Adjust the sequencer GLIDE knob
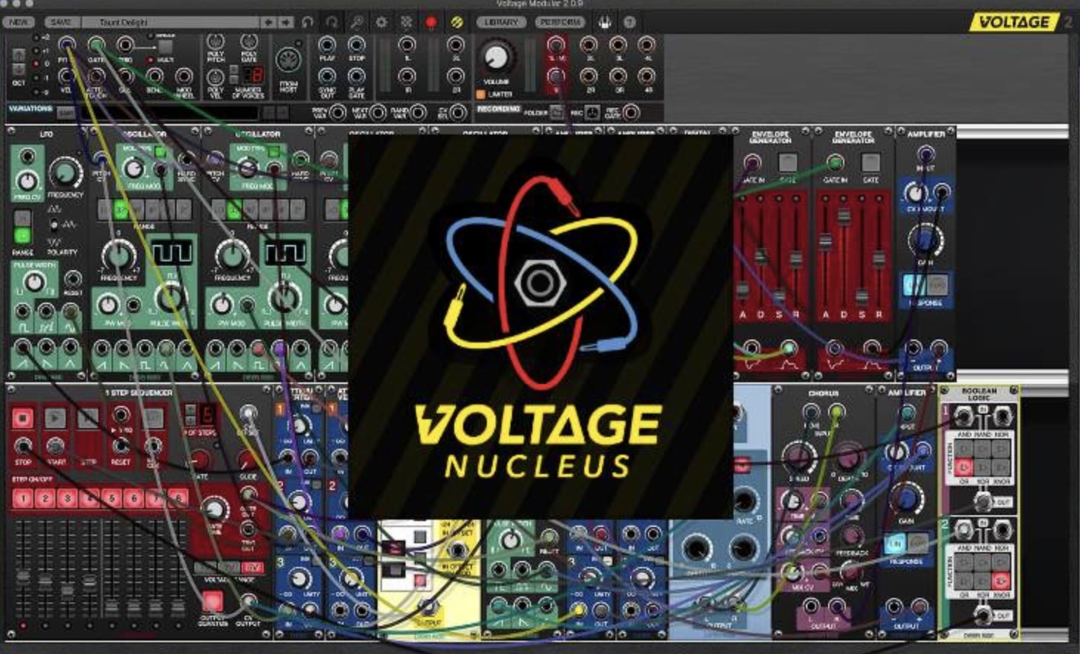 (x=248, y=458)
